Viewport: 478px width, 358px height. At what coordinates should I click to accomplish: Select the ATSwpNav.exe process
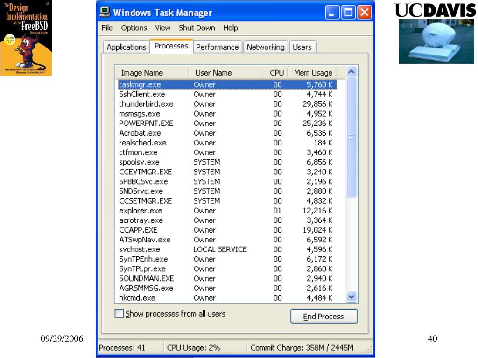click(227, 240)
